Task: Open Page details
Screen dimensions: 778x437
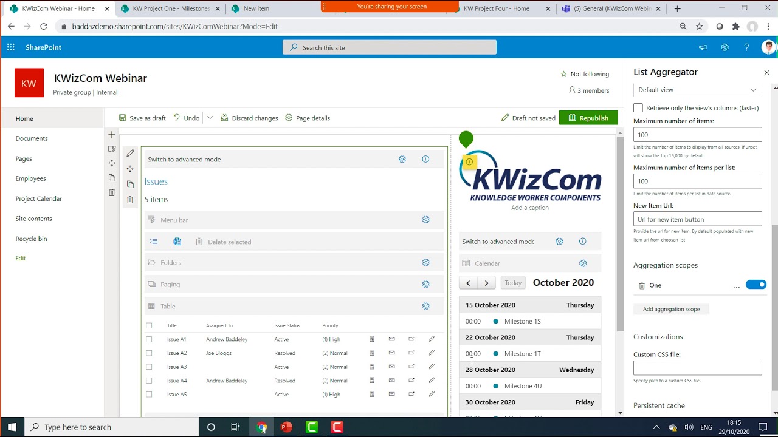Action: [308, 118]
